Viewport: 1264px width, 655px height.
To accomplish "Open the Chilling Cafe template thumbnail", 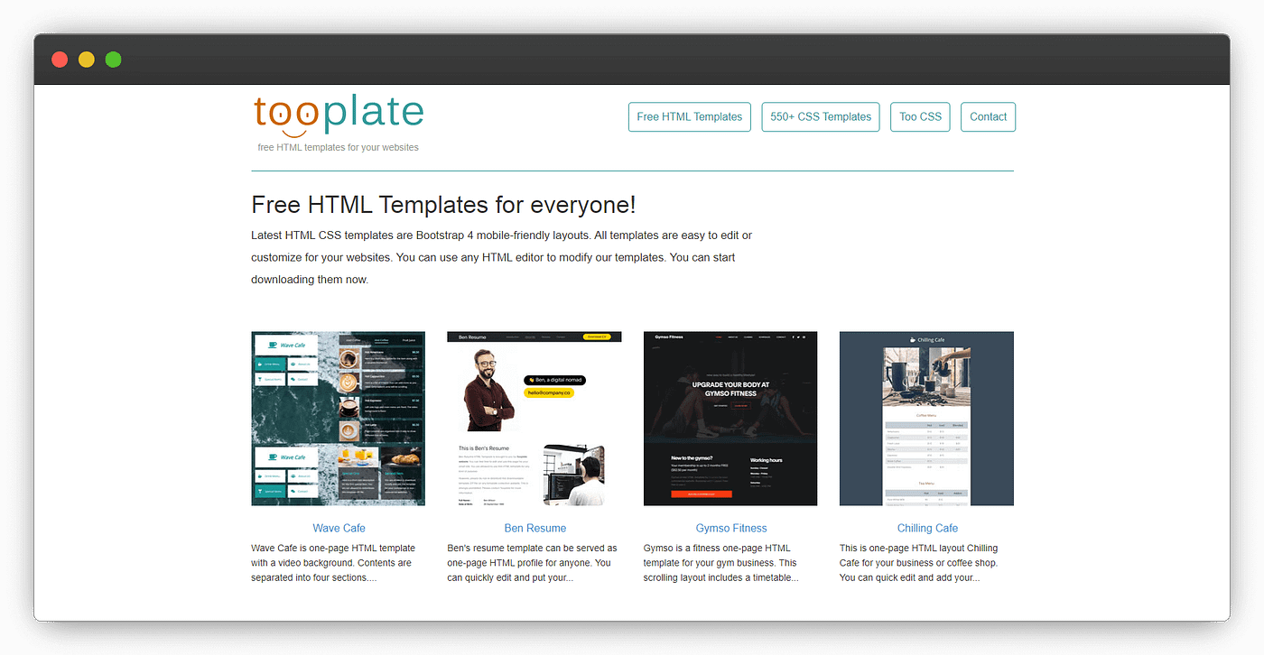I will point(926,419).
